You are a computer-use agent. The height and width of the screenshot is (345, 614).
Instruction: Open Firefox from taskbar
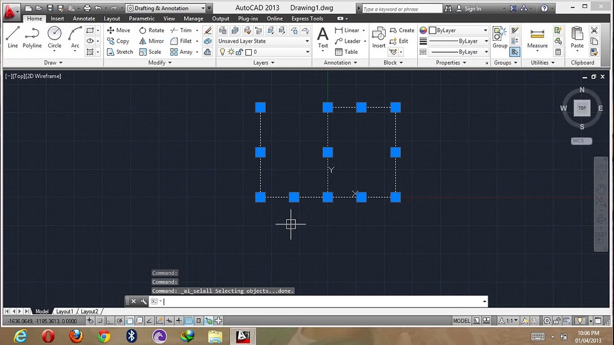[x=76, y=336]
